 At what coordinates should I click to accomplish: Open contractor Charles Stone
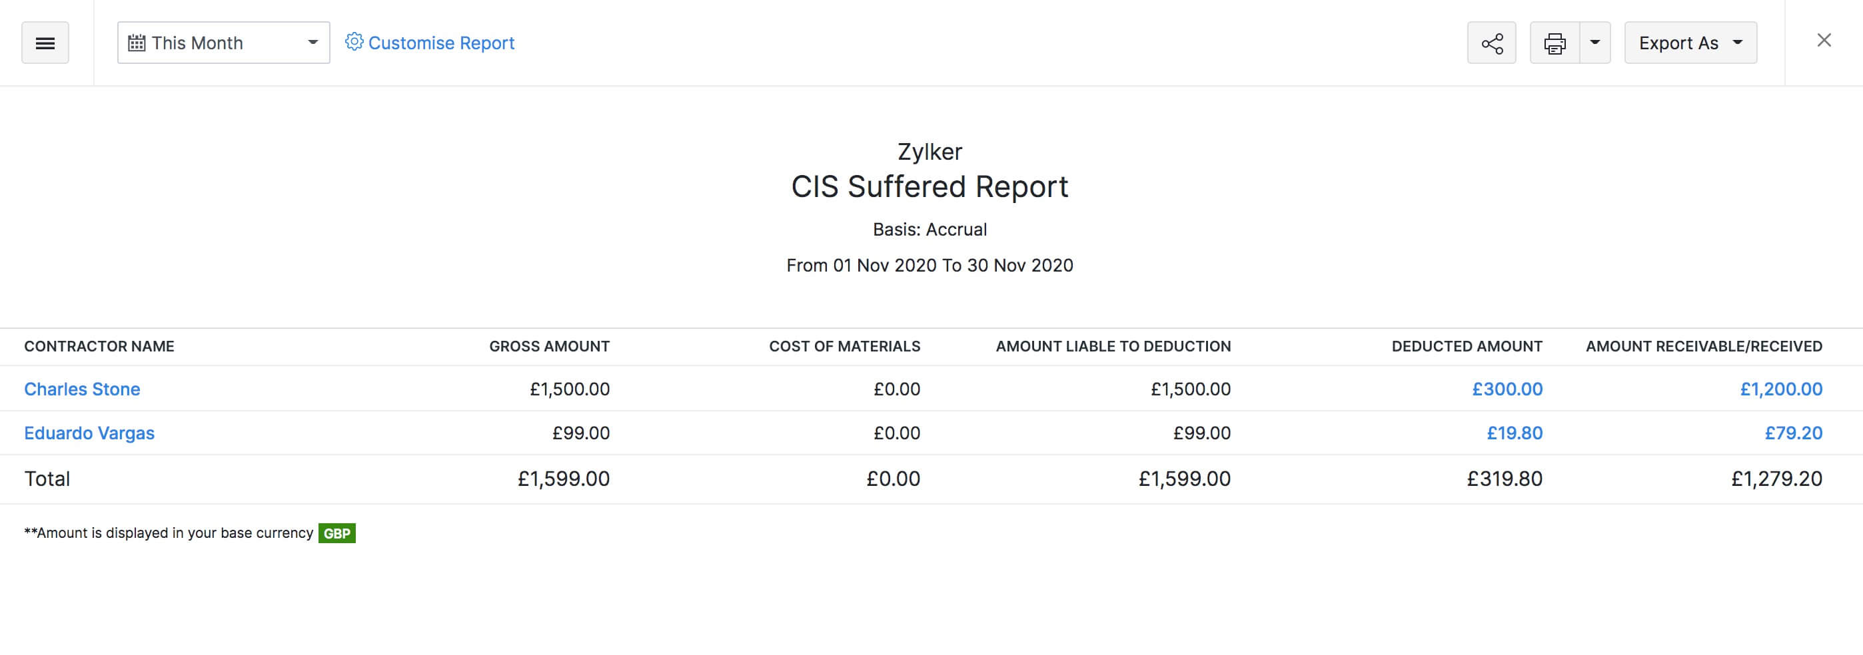click(x=82, y=389)
